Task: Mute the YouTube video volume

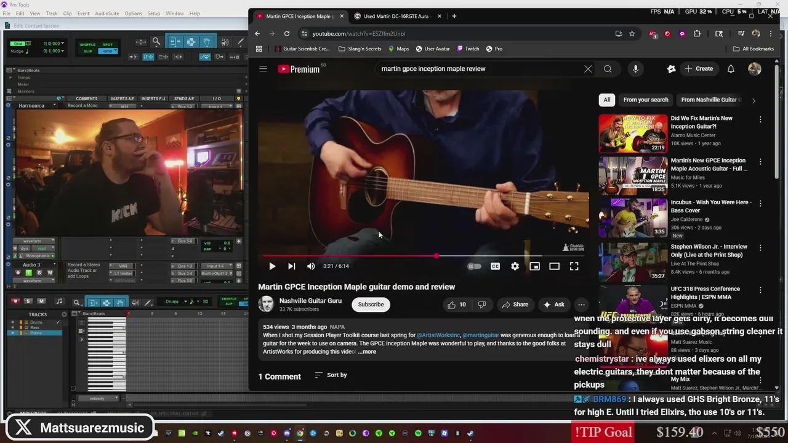Action: click(x=311, y=266)
